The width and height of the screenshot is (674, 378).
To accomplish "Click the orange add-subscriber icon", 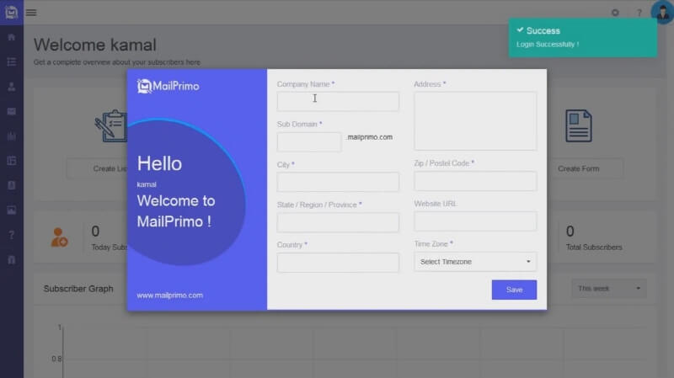I will 59,237.
